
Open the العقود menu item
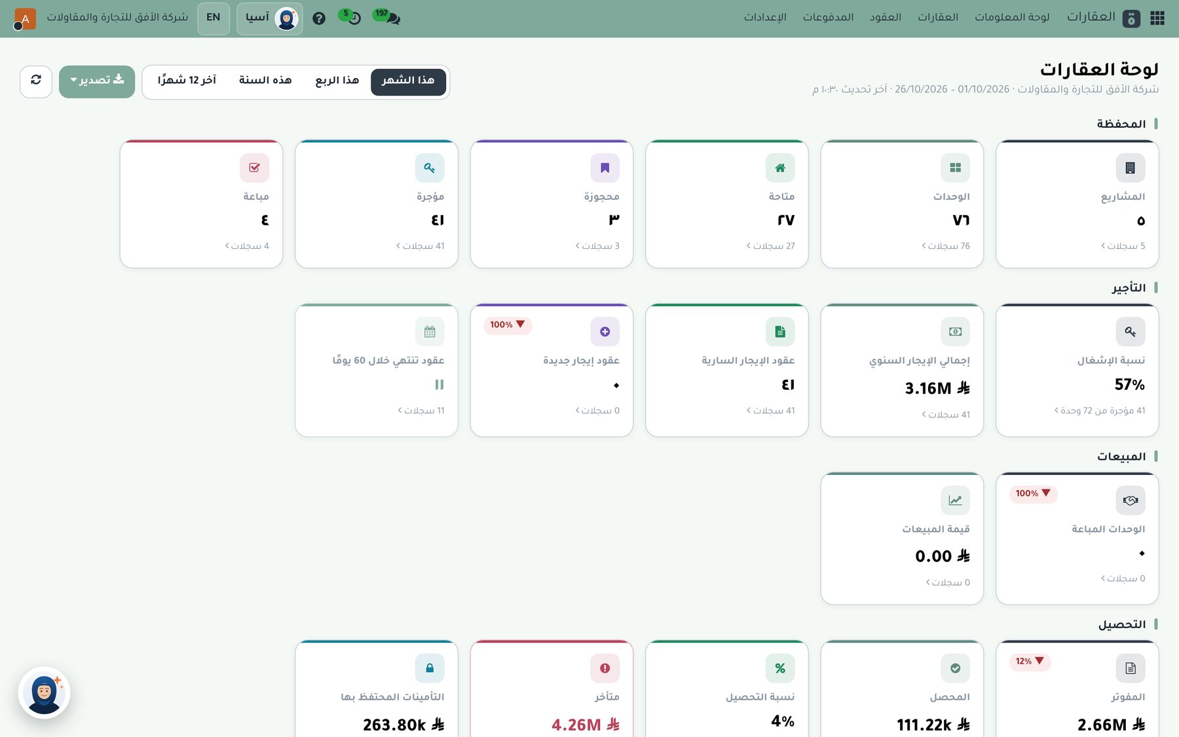pos(886,18)
